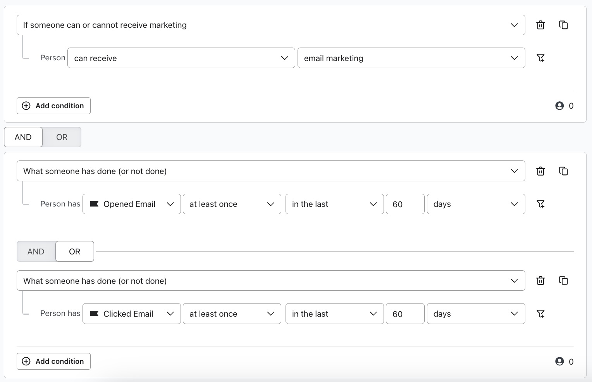The image size is (592, 382).
Task: Delete the Opened Email condition block
Action: click(x=540, y=171)
